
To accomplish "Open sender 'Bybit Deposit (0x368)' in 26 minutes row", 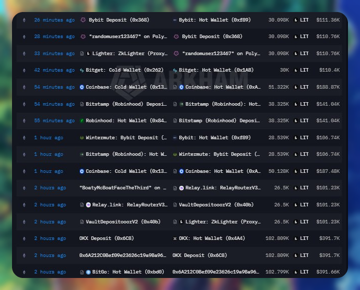I will coord(119,20).
